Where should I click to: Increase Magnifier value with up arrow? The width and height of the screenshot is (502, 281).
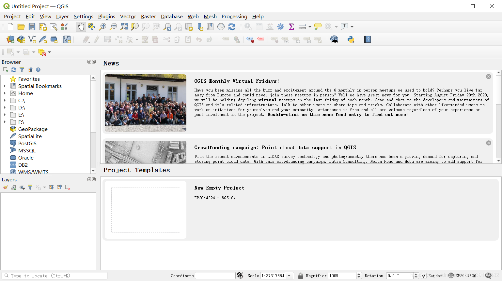359,274
